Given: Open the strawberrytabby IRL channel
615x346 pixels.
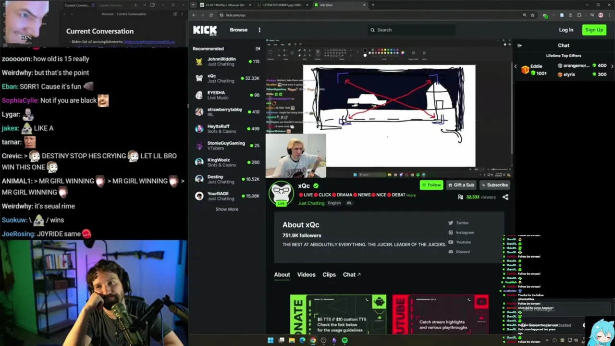Looking at the screenshot, I should tap(227, 112).
